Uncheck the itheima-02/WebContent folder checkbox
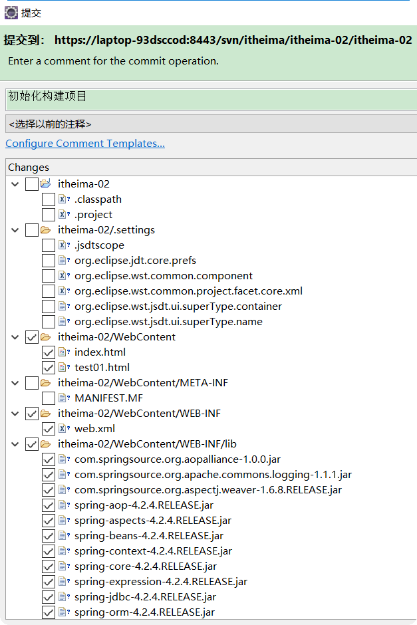The height and width of the screenshot is (625, 417). pos(31,337)
